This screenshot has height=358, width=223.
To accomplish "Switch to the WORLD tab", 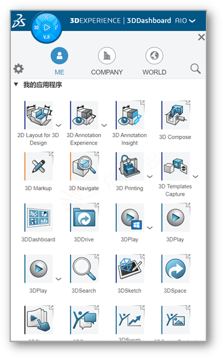I will (155, 61).
